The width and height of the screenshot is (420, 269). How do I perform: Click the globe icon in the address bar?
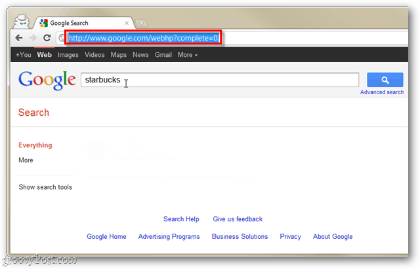62,38
